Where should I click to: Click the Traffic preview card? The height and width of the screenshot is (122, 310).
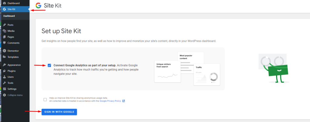click(207, 75)
